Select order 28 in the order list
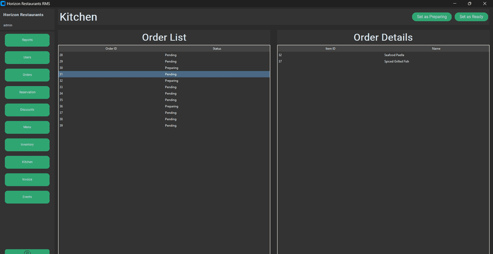The height and width of the screenshot is (254, 493). click(164, 55)
